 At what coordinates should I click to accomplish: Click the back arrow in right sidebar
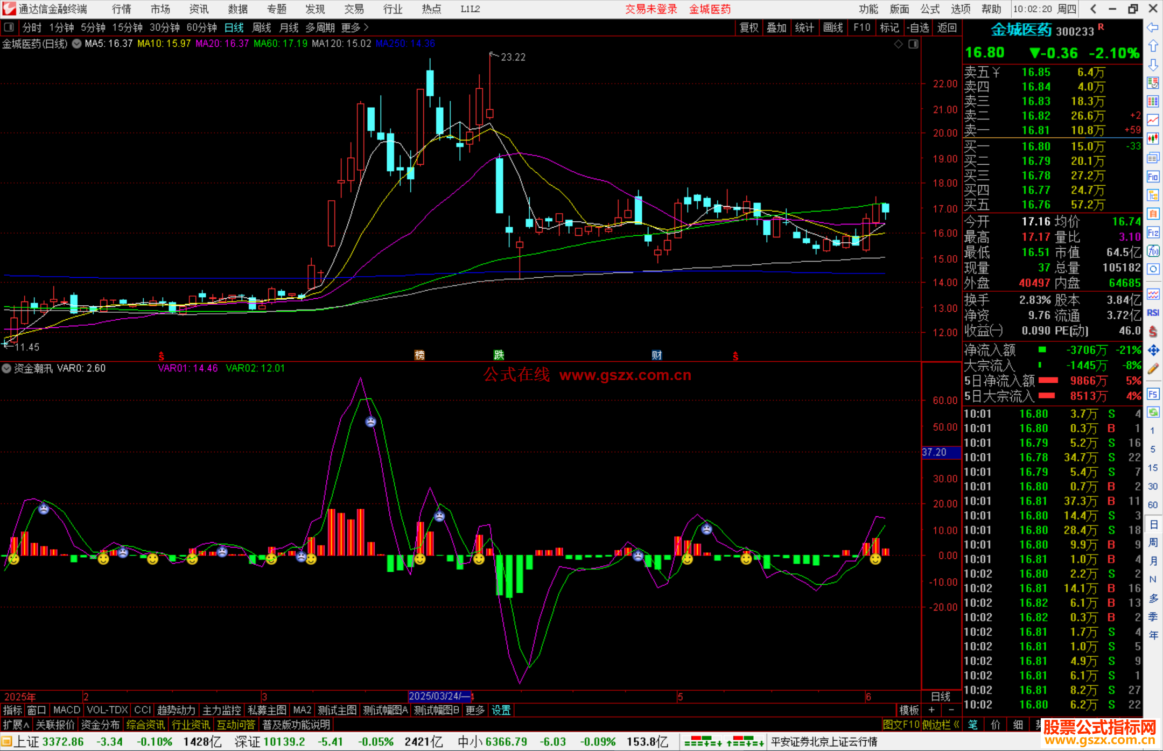click(x=1153, y=27)
